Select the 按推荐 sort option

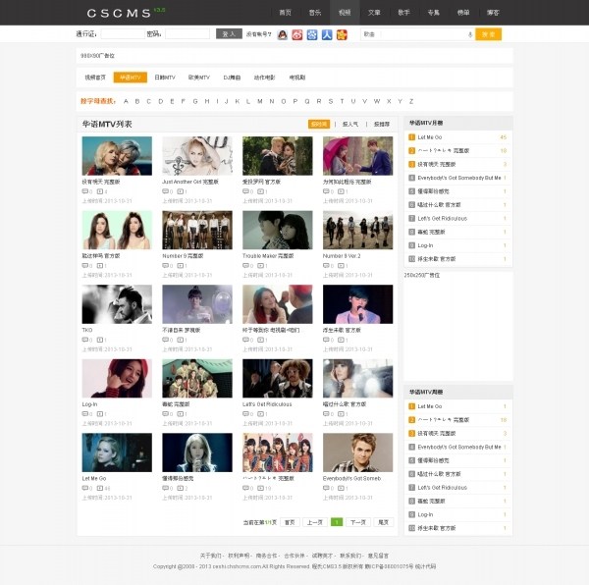coord(381,125)
